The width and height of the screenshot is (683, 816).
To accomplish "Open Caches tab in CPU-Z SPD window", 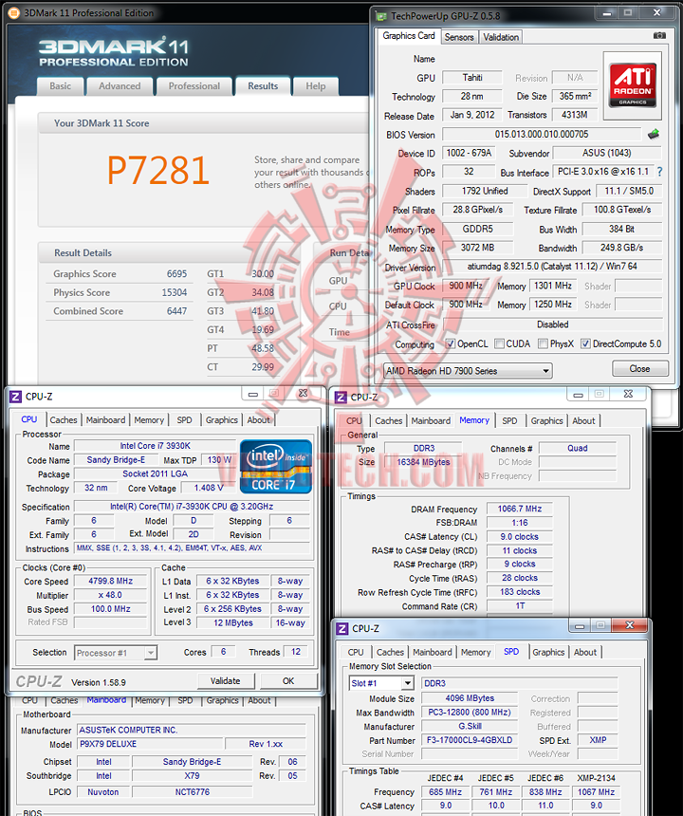I will pyautogui.click(x=390, y=652).
